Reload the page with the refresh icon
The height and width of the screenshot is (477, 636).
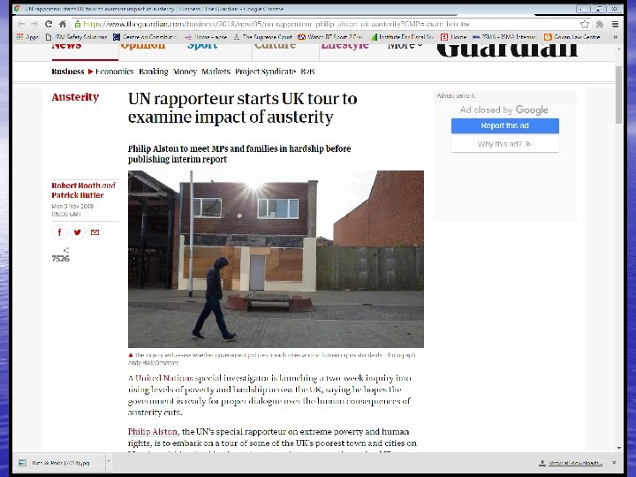coord(49,24)
